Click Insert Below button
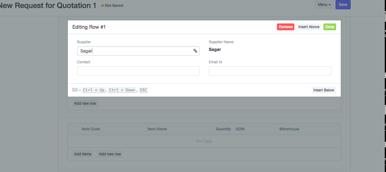The width and height of the screenshot is (386, 172). [x=323, y=90]
